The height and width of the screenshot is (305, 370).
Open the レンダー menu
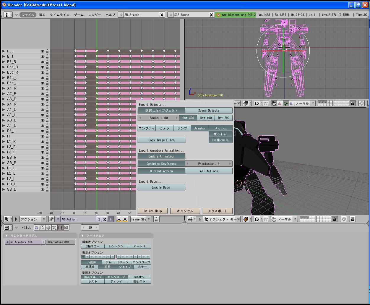(x=95, y=15)
